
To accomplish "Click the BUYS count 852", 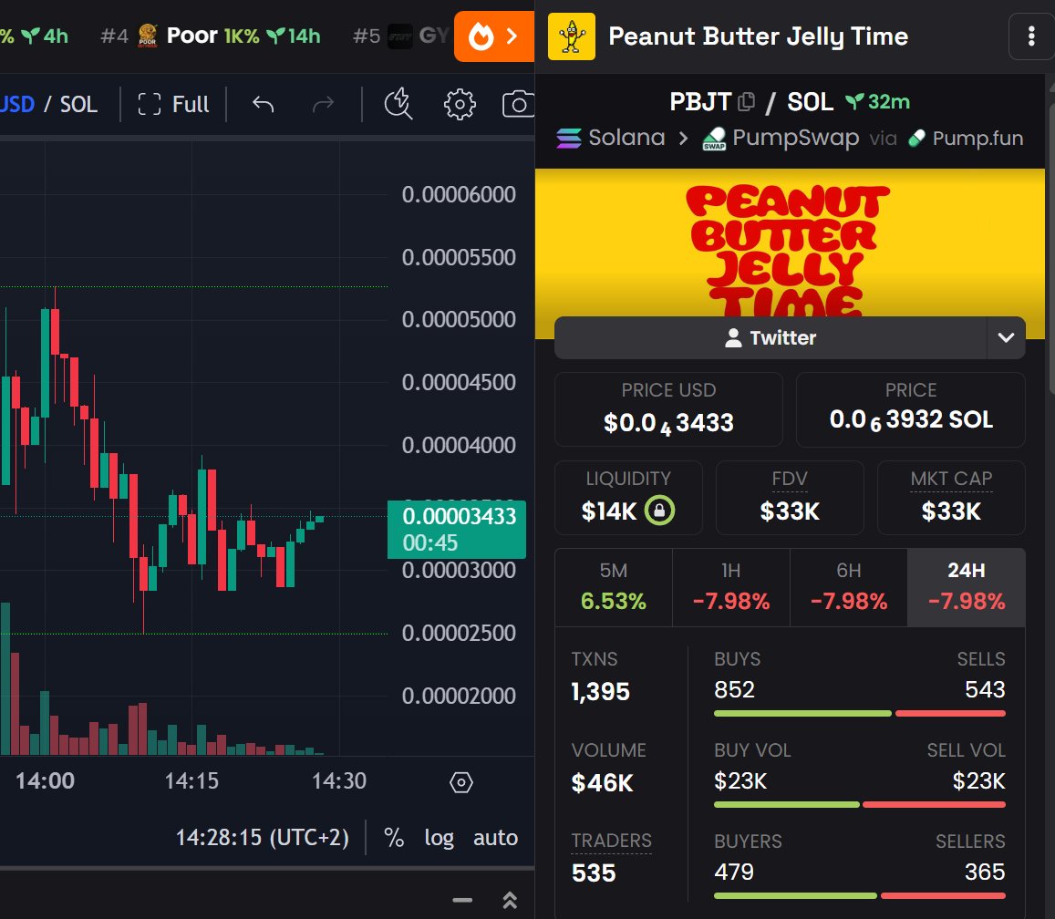I will [734, 689].
